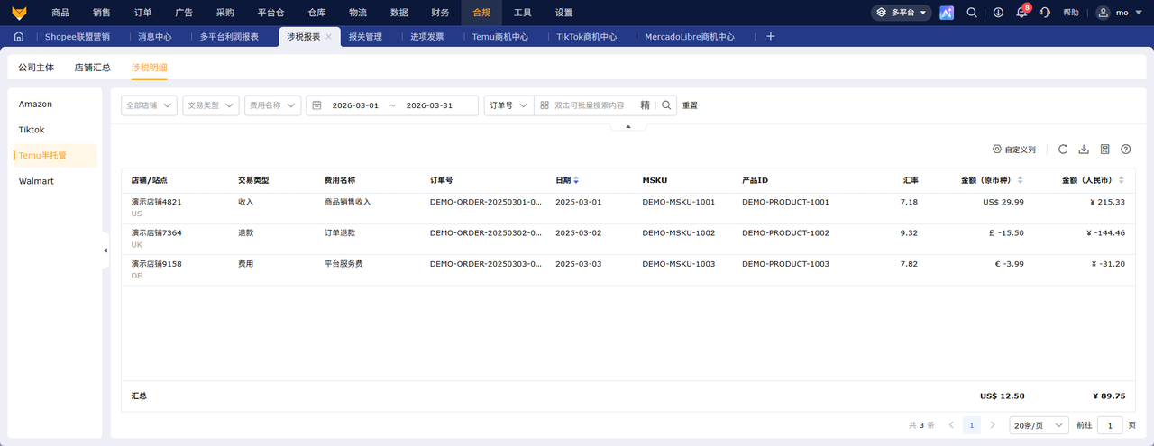
Task: Open the 商品 top menu
Action: click(60, 13)
